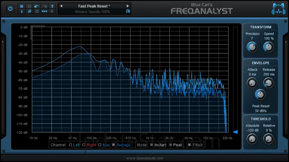
Task: Toggle the plugin power bypass button
Action: pyautogui.click(x=10, y=8)
